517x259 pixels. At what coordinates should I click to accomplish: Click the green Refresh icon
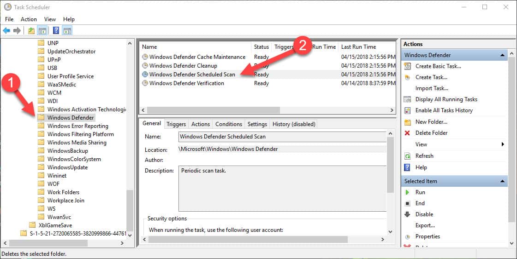click(x=408, y=156)
